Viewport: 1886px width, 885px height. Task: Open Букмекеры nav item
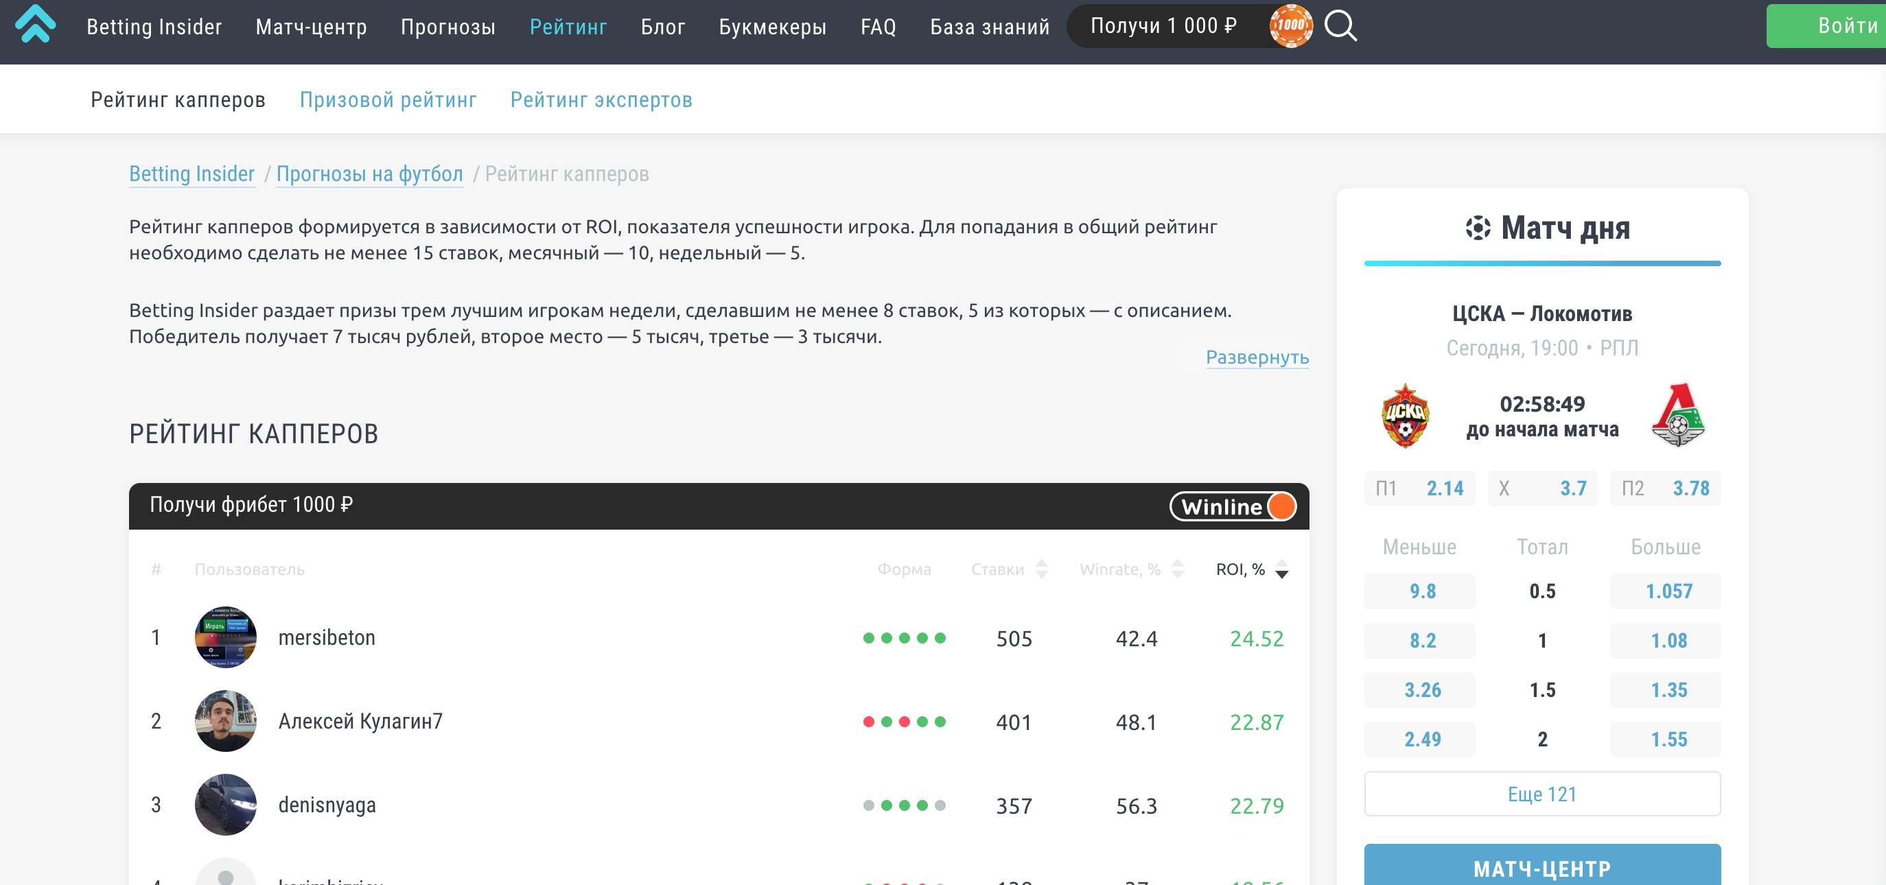point(772,27)
